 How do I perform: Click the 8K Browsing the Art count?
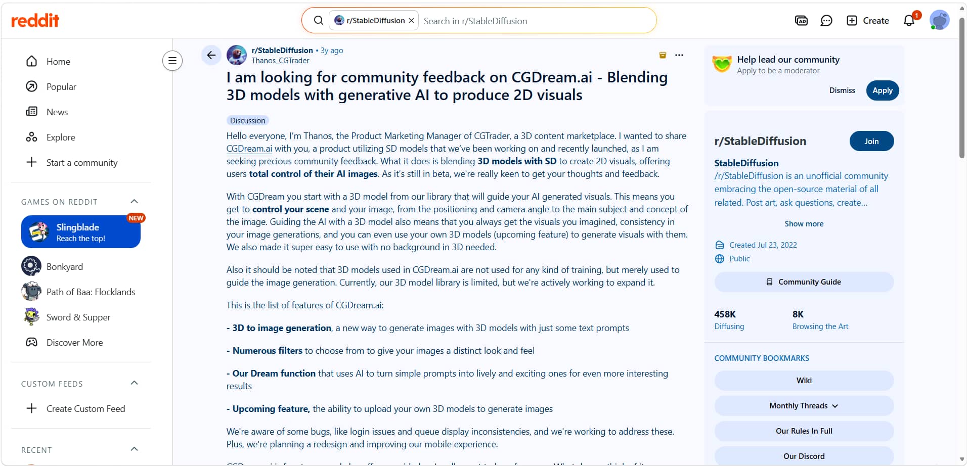(820, 320)
